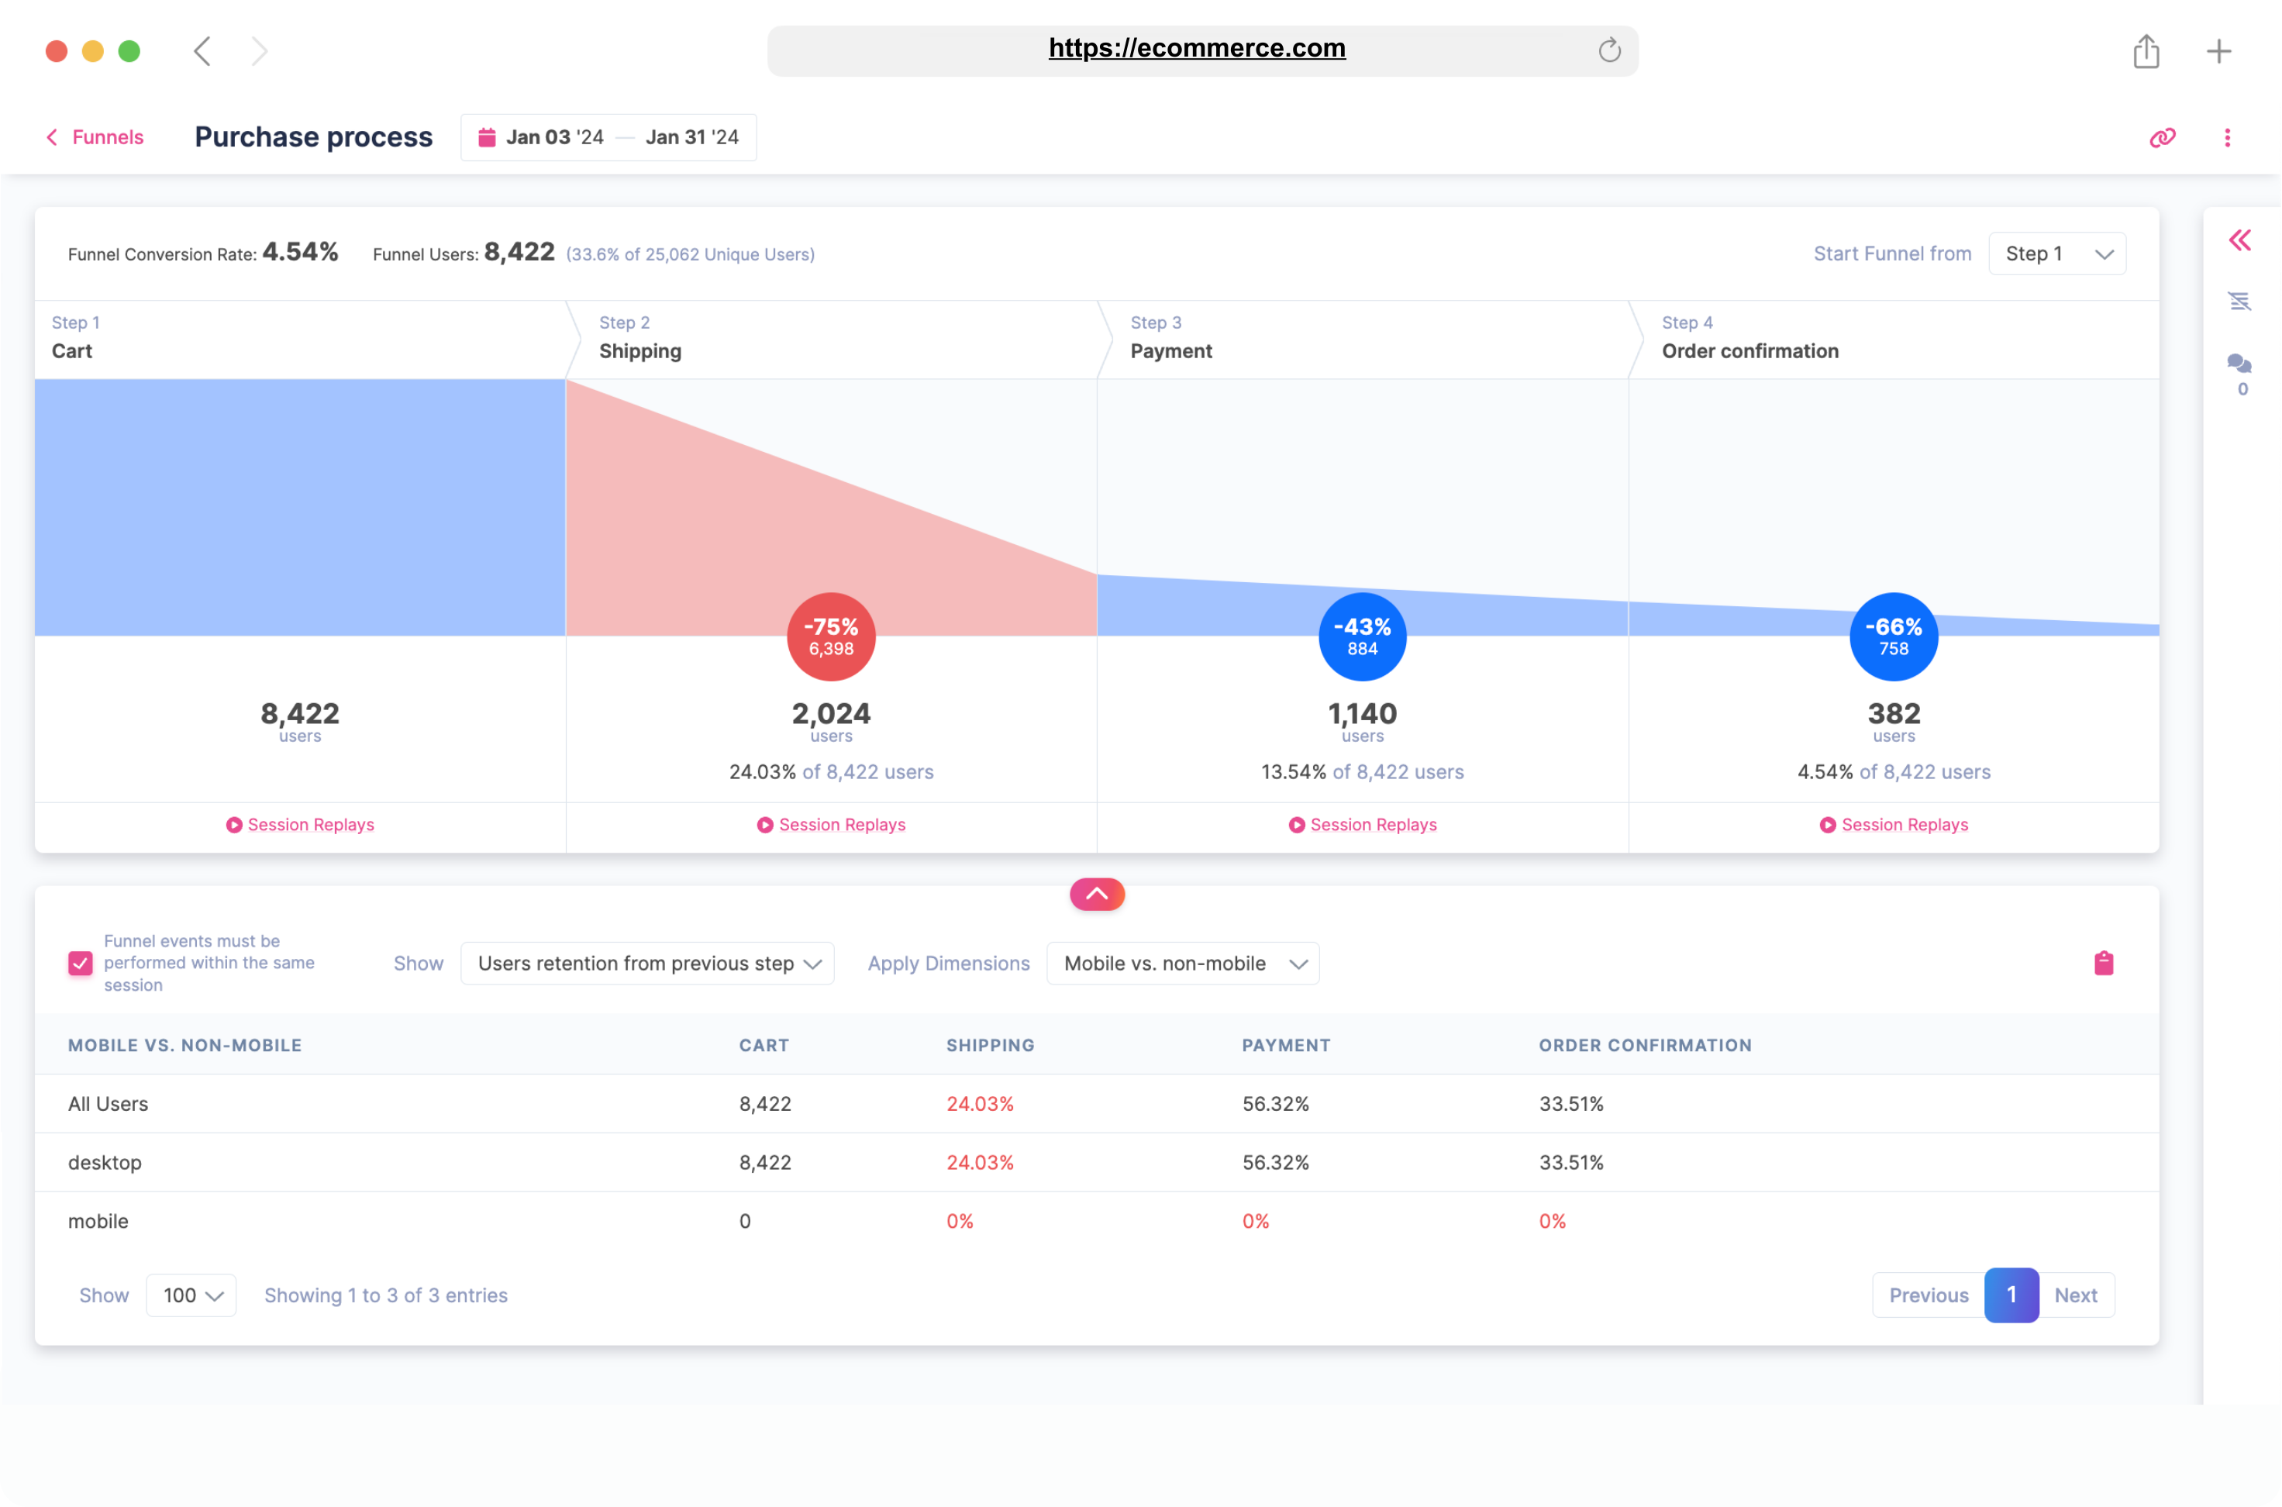Toggle same-session funnel events checkbox
This screenshot has width=2282, height=1507.
pos(81,963)
